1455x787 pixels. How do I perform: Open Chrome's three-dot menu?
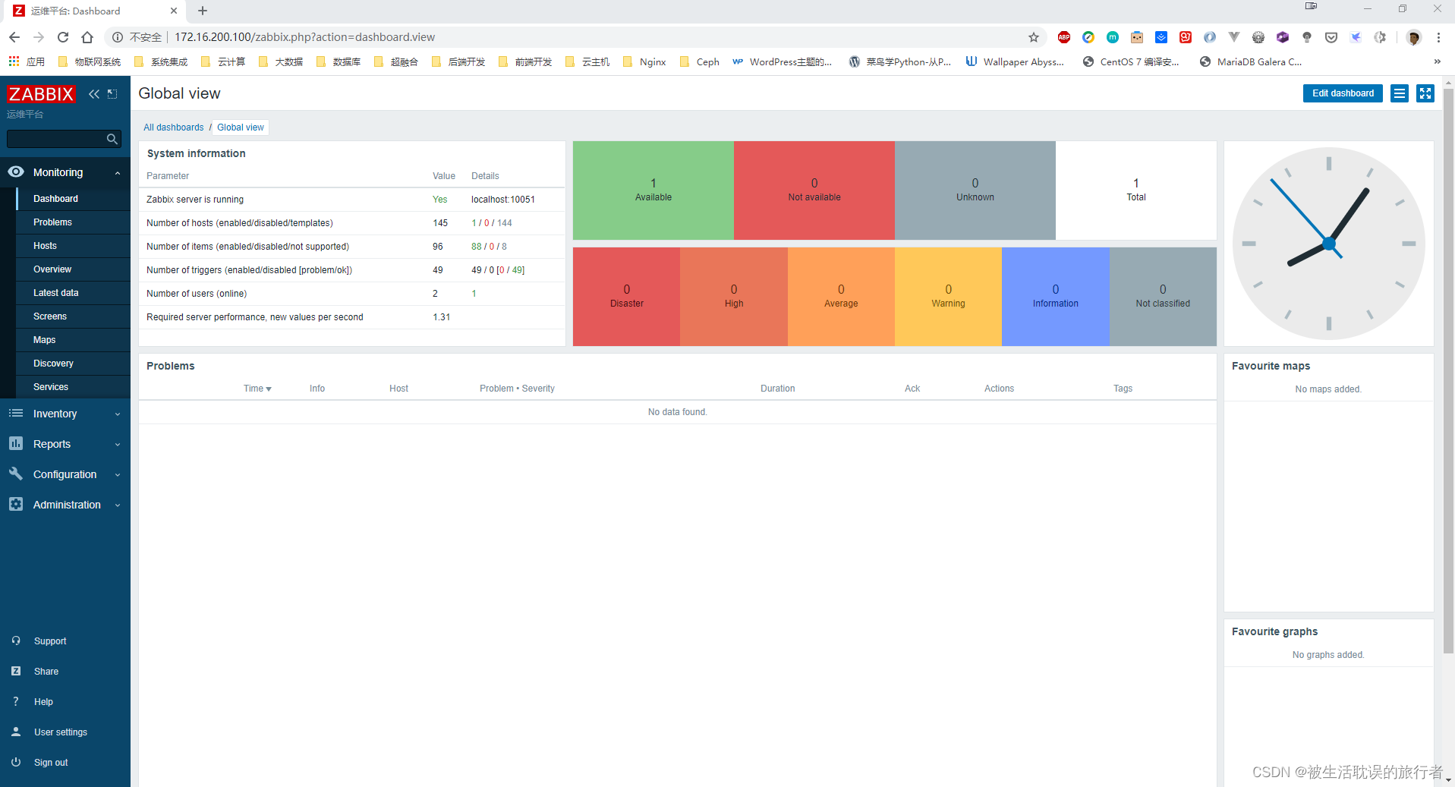pyautogui.click(x=1438, y=37)
